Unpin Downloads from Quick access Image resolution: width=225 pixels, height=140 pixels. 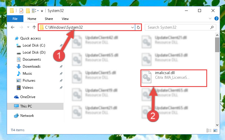click(x=61, y=66)
